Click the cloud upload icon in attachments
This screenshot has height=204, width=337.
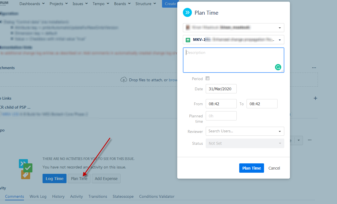pos(124,80)
